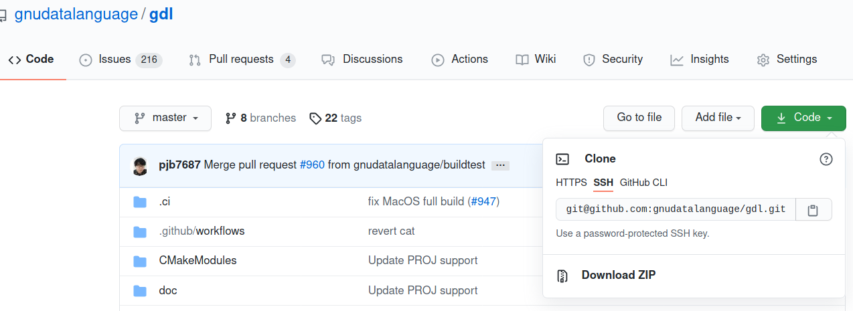
Task: Click the pjb7687 avatar image
Action: pyautogui.click(x=140, y=165)
